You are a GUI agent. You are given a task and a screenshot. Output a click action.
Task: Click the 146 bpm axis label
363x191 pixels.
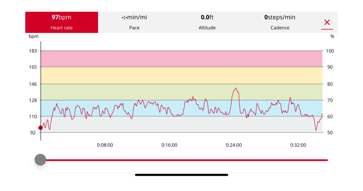pos(33,84)
